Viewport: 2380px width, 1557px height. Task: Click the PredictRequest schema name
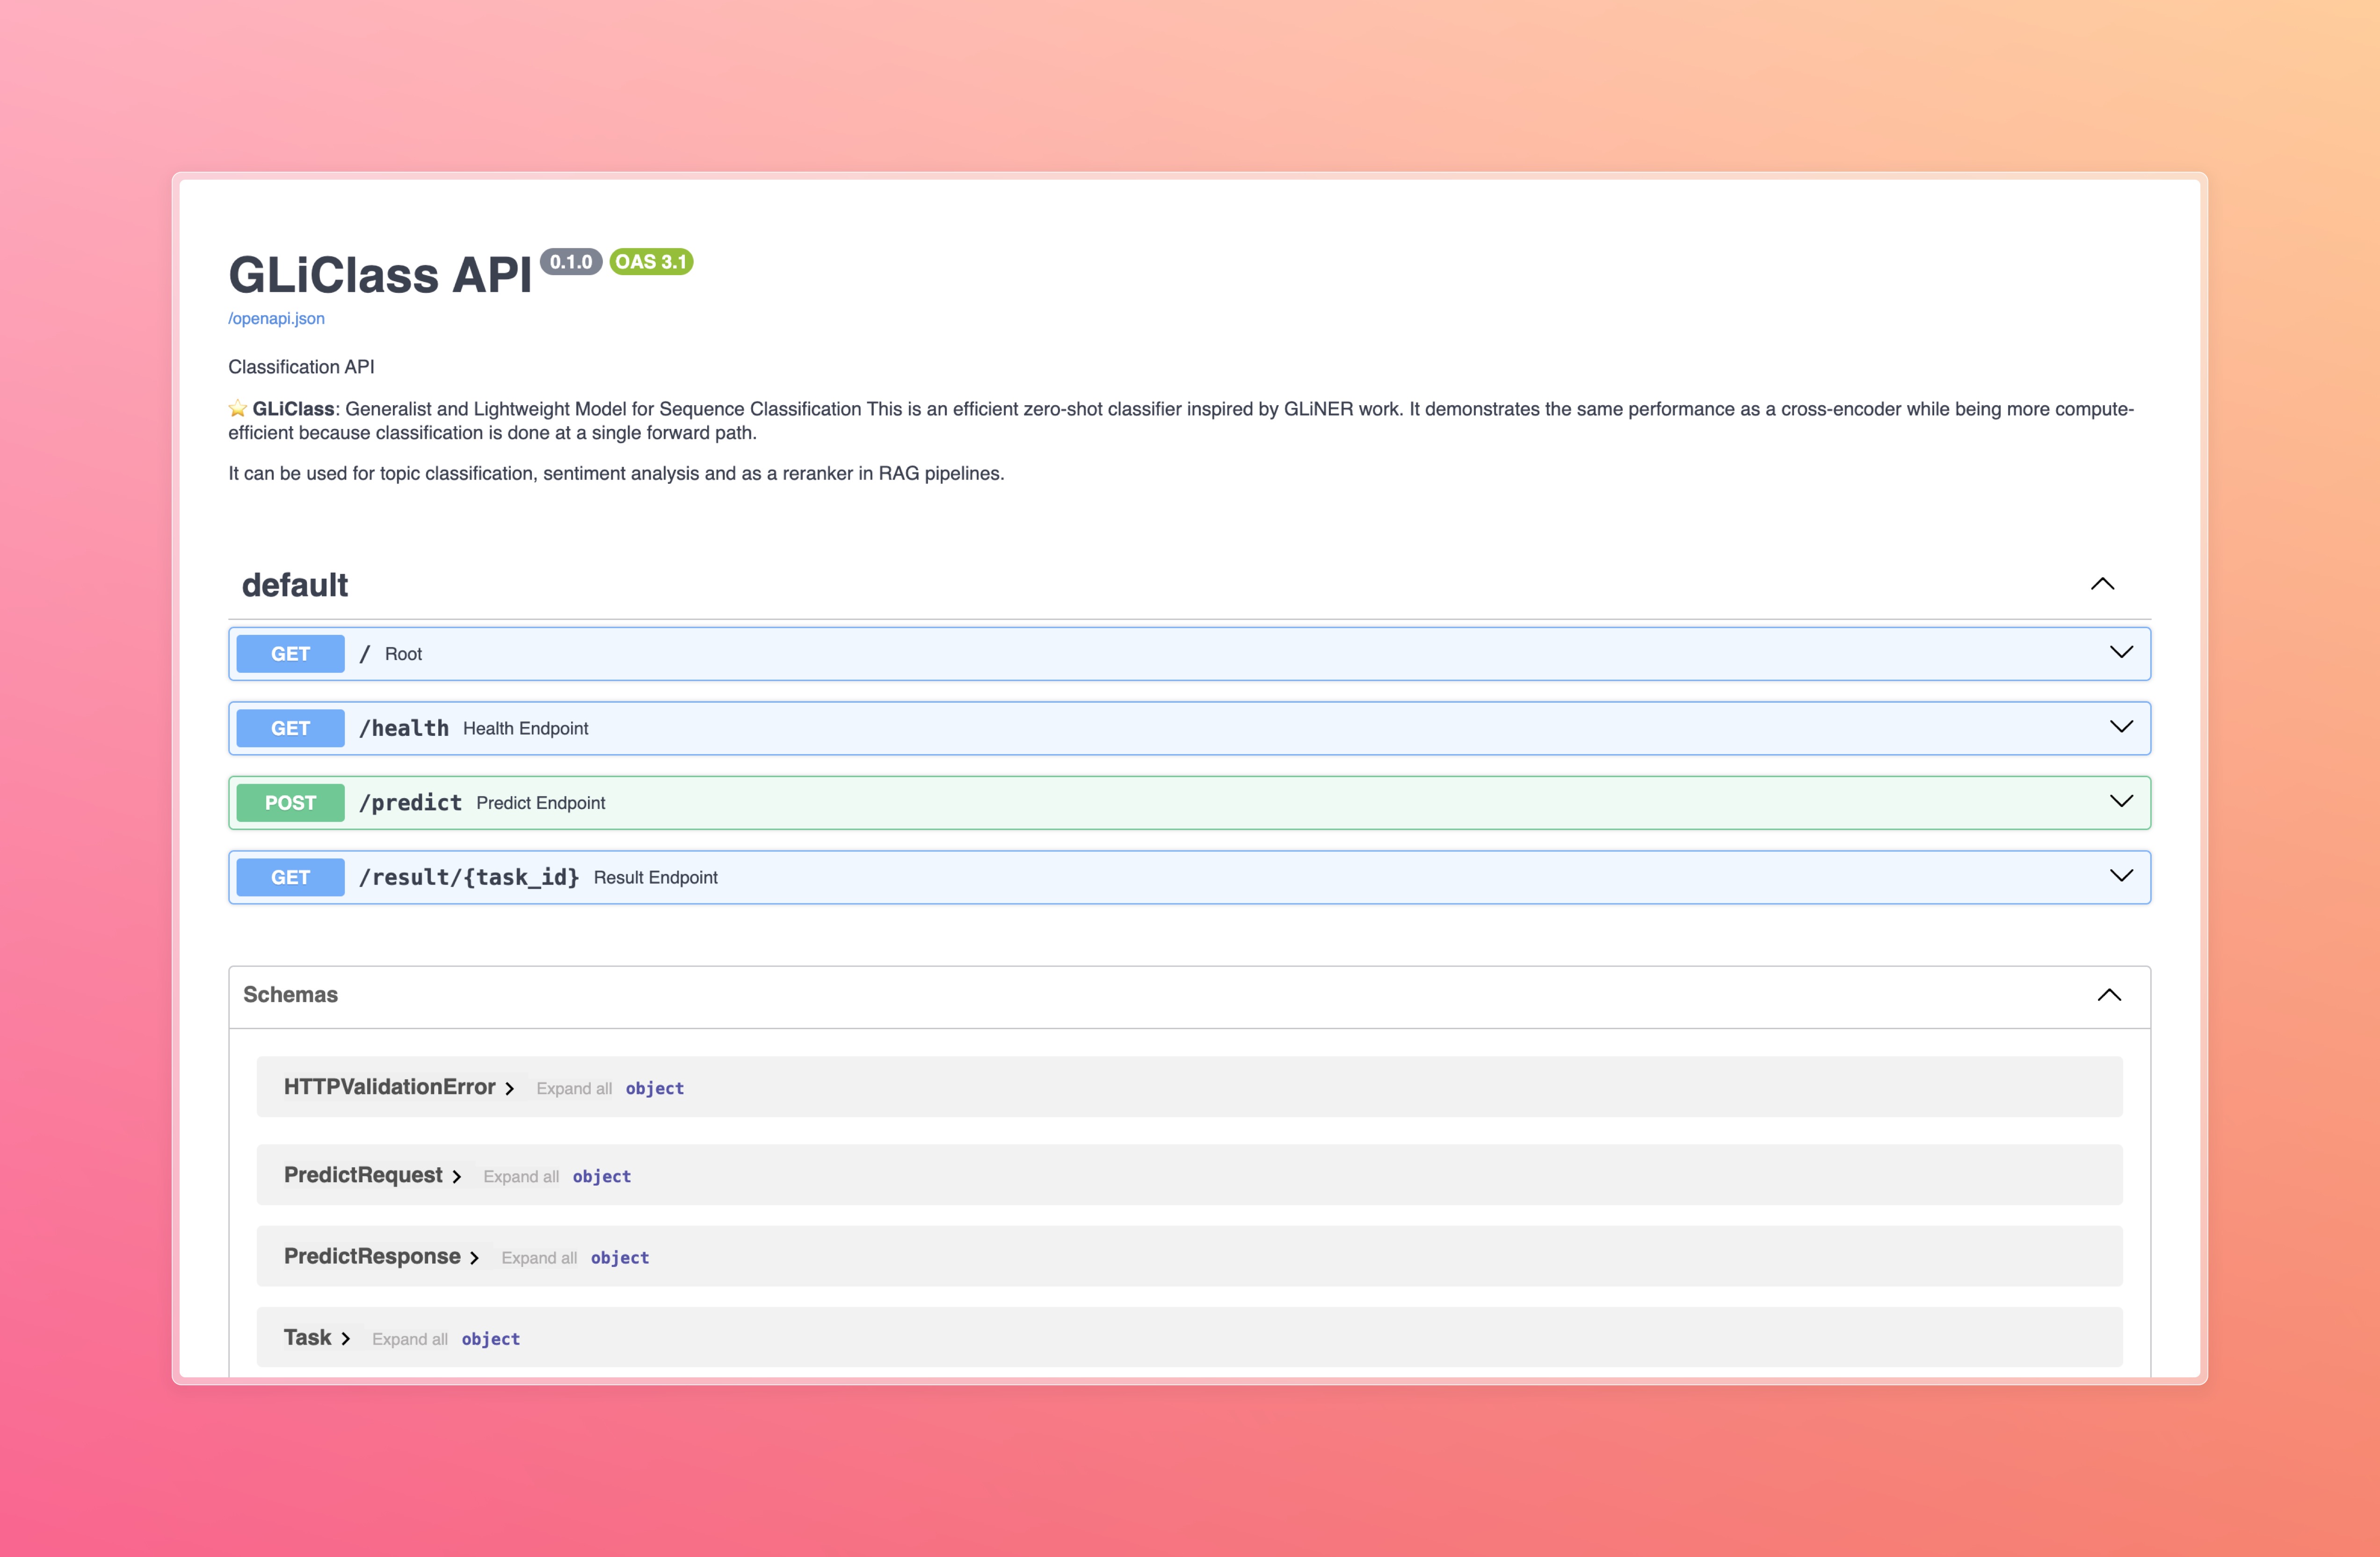click(363, 1175)
